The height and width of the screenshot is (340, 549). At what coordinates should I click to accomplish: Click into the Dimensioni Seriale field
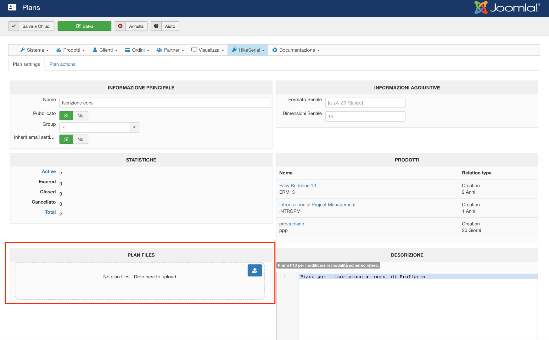pyautogui.click(x=365, y=116)
